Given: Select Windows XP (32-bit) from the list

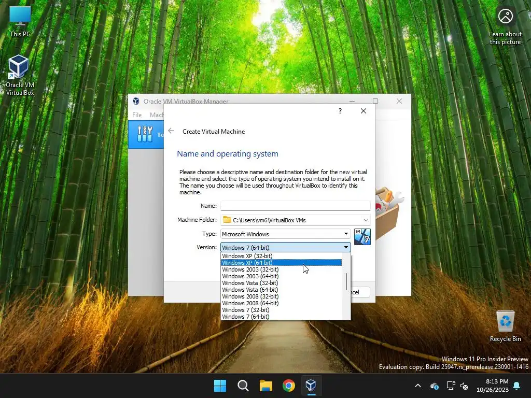Looking at the screenshot, I should [x=281, y=256].
